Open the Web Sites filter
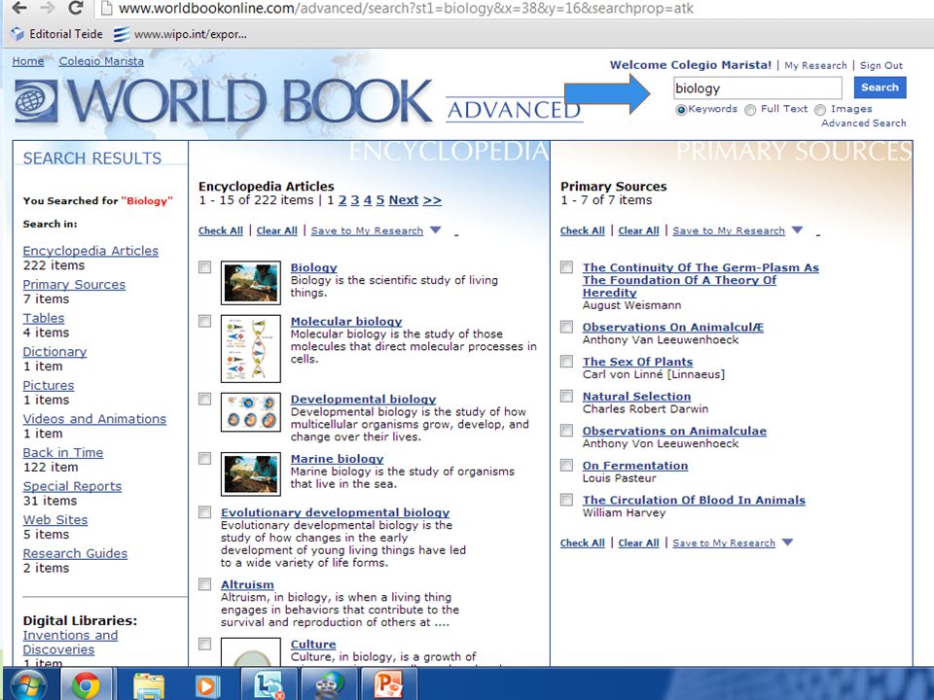934x700 pixels. 54,519
